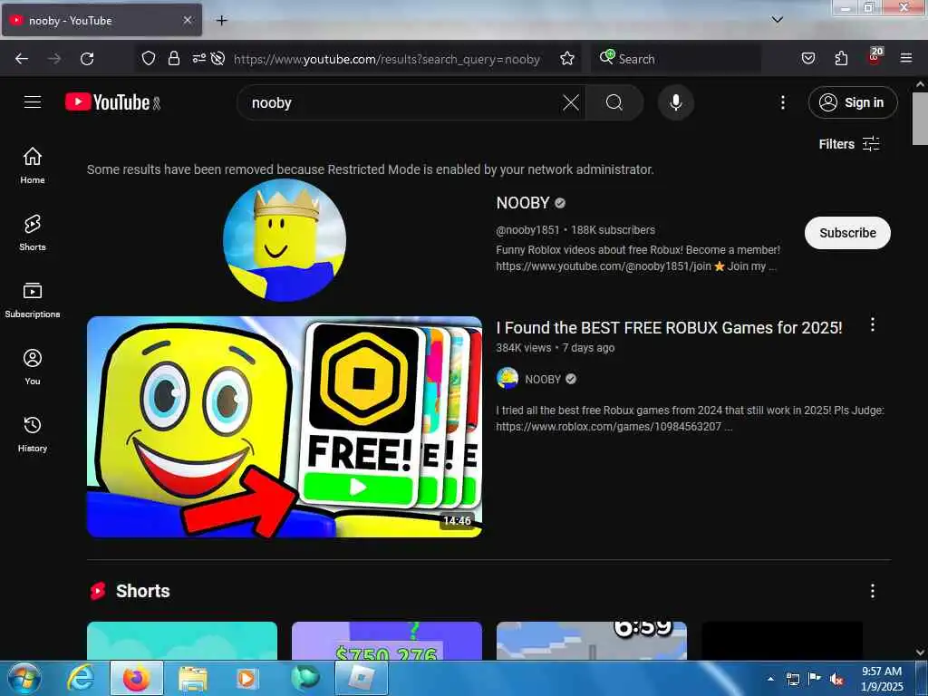Click the page vertical scrollbar thumb
This screenshot has width=928, height=696.
920,119
